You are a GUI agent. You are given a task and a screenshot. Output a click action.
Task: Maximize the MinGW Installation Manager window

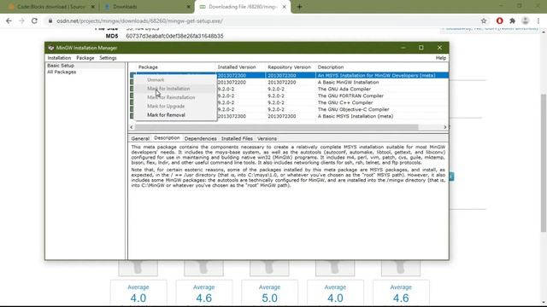click(421, 48)
